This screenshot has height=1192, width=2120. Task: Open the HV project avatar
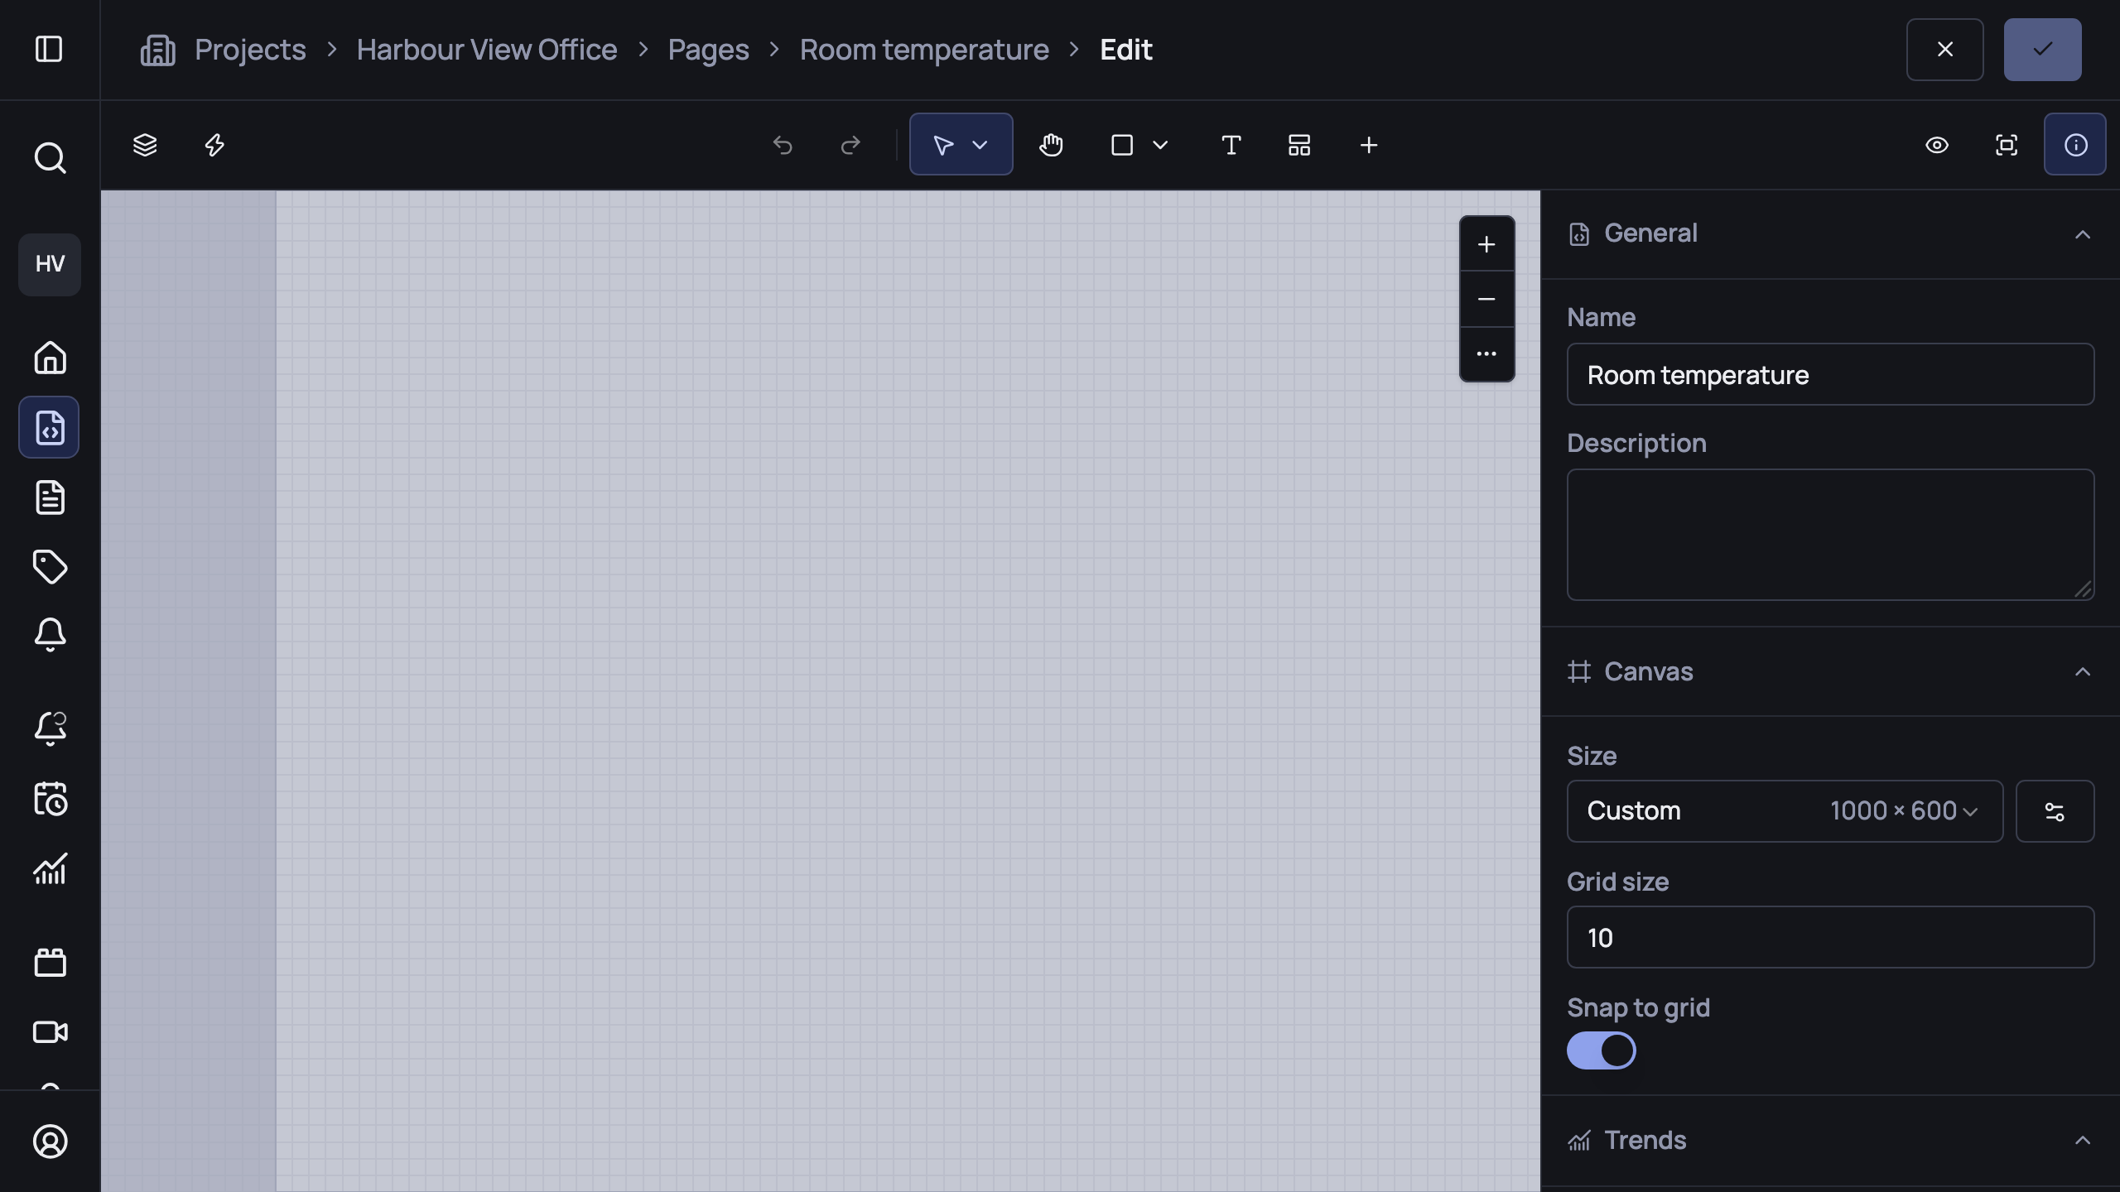tap(50, 264)
